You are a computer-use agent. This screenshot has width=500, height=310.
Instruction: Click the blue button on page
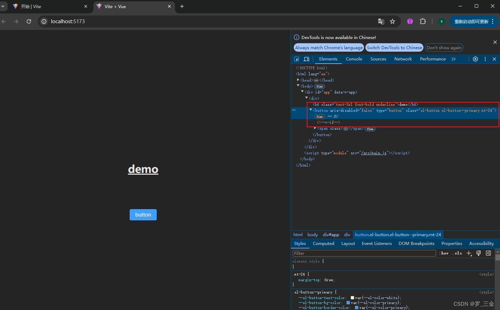(x=143, y=215)
